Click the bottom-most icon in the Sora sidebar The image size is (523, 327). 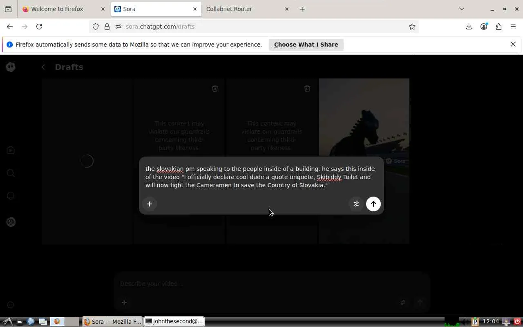[11, 305]
